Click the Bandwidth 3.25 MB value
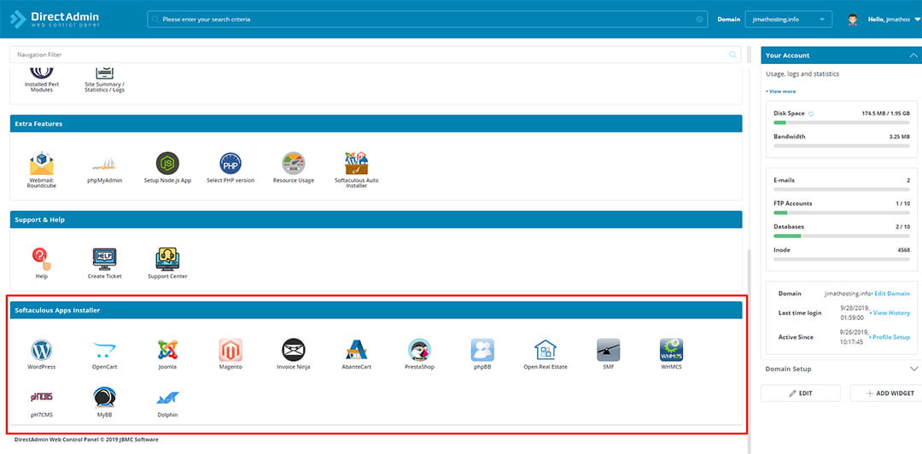This screenshot has height=454, width=922. [x=900, y=137]
